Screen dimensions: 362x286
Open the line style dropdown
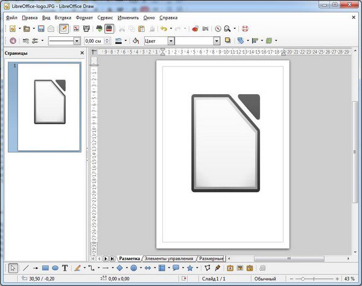coord(77,41)
